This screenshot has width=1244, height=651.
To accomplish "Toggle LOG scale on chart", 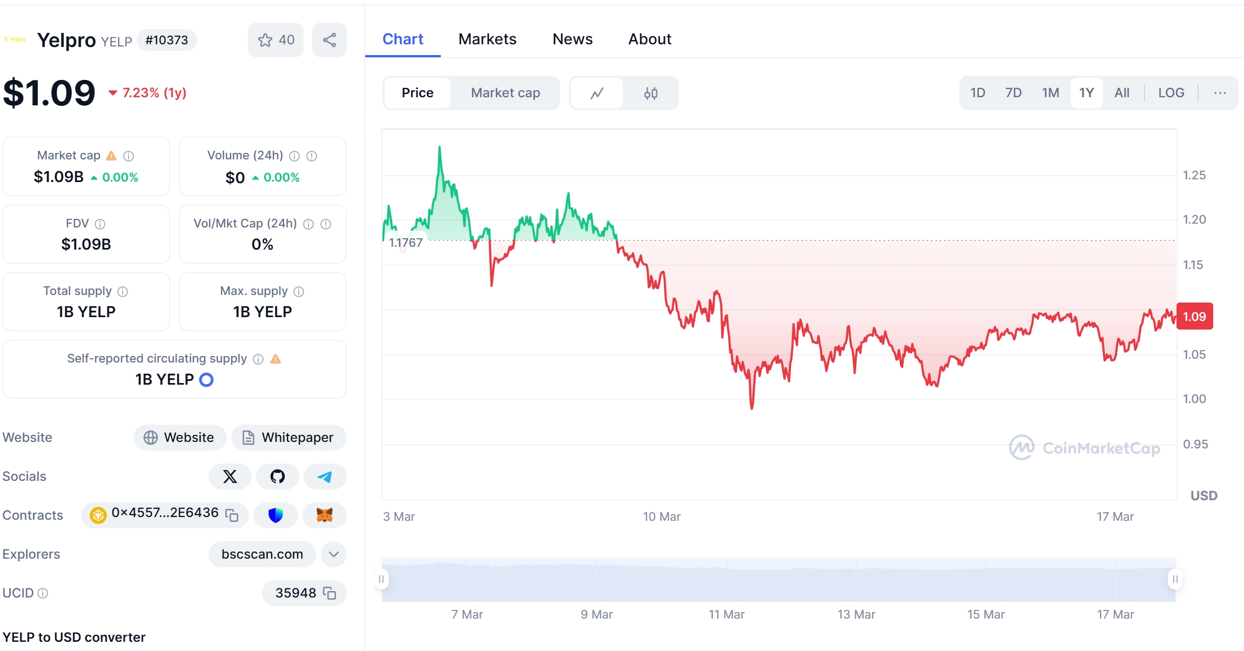I will click(1171, 93).
